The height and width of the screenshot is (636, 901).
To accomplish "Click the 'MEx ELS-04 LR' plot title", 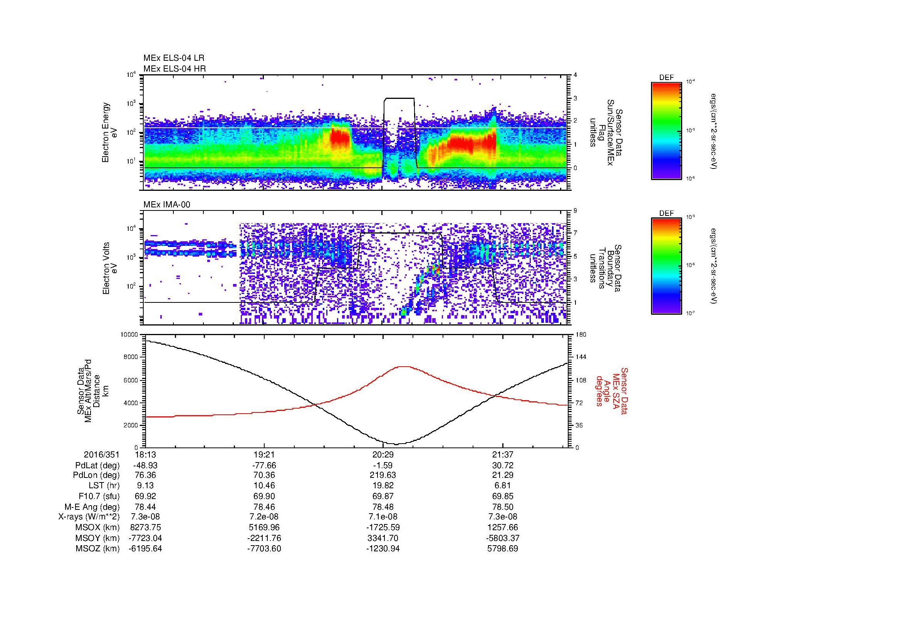I will click(174, 58).
